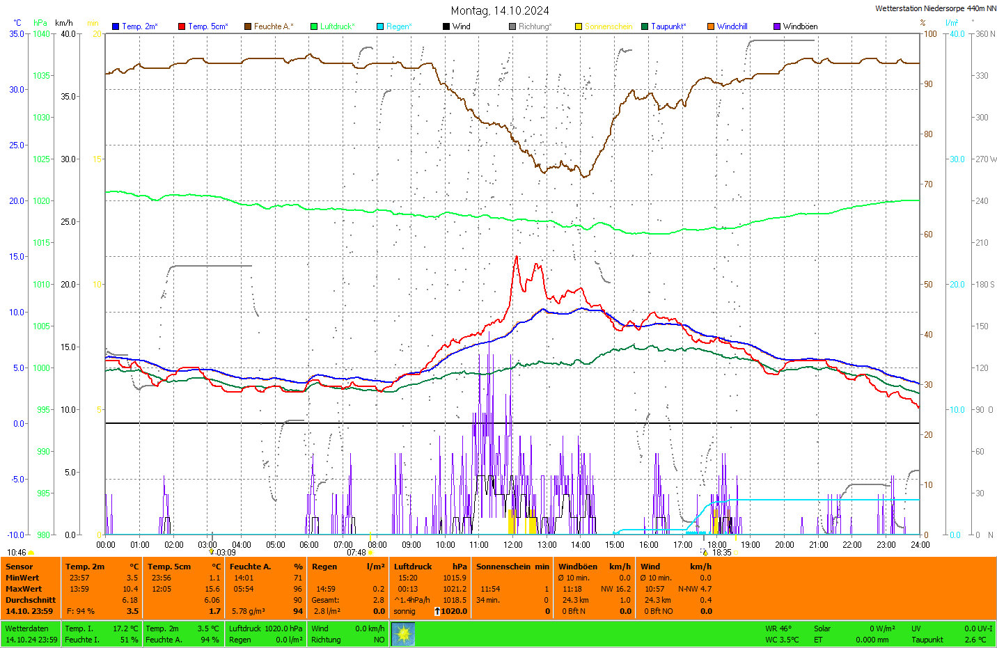
Task: Click the purple Windböen legend square
Action: coord(777,26)
